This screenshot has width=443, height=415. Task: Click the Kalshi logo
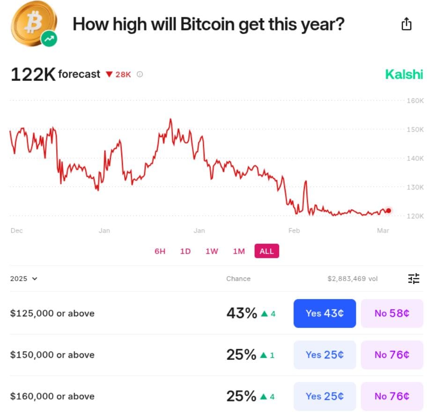pyautogui.click(x=404, y=74)
